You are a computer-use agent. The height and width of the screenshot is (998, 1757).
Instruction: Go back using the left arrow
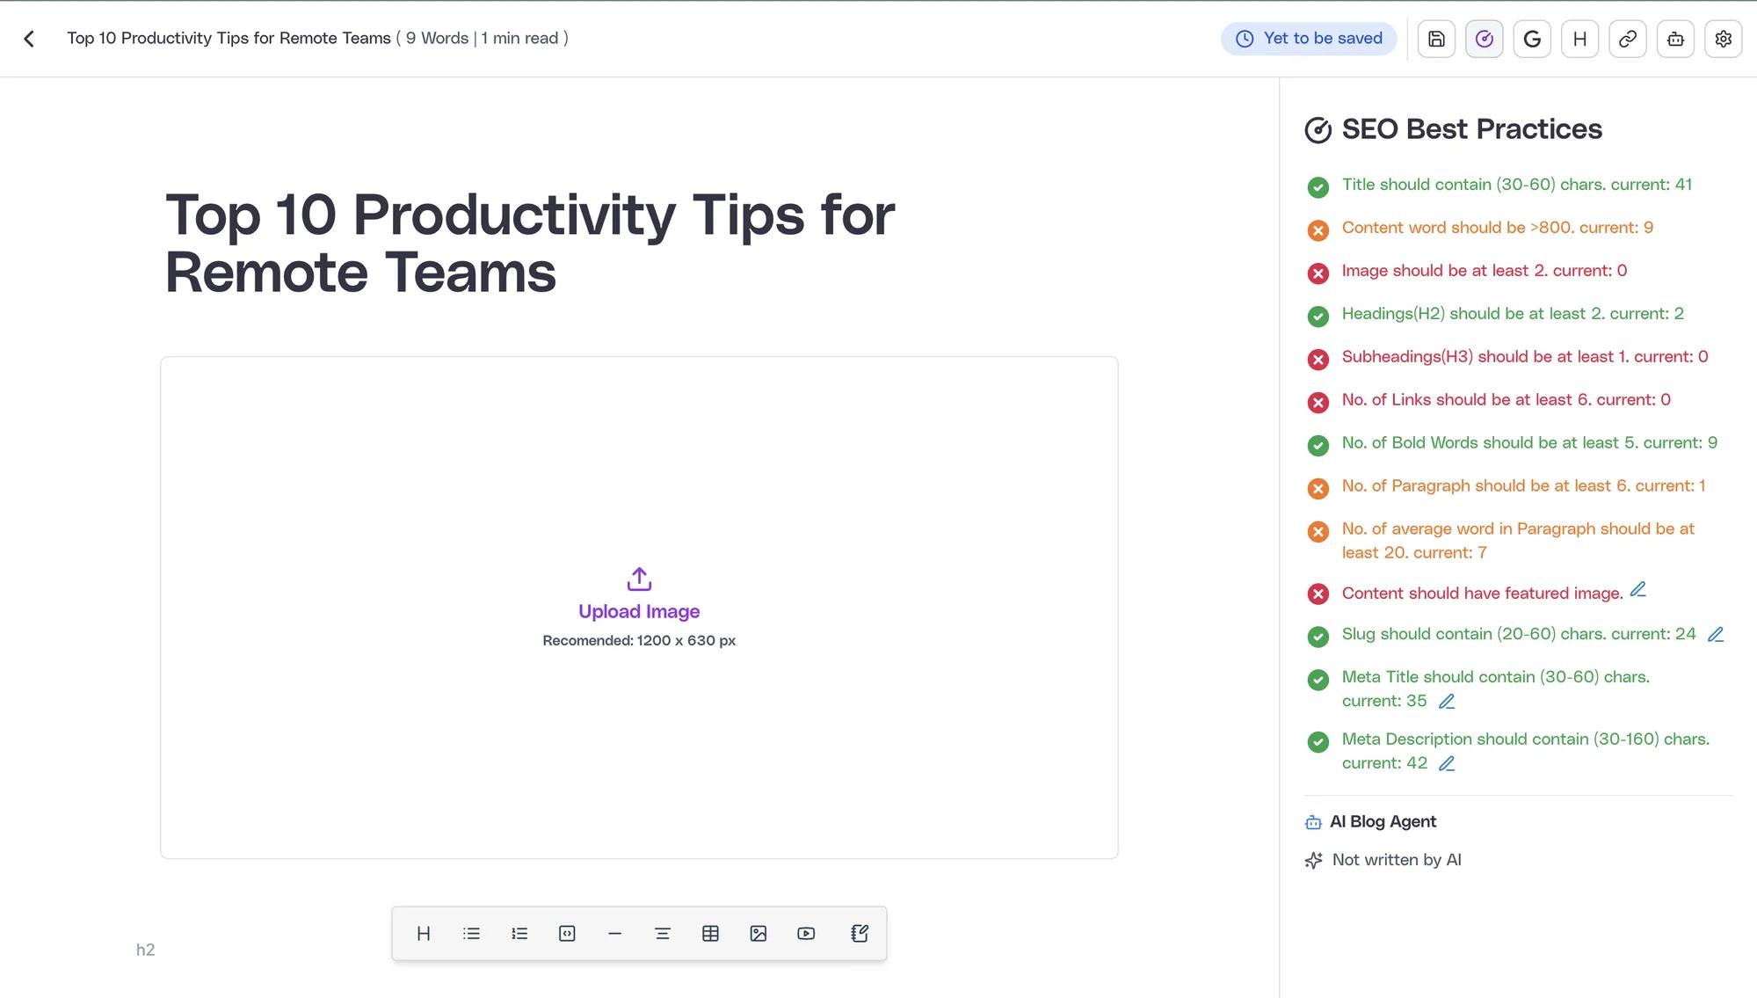point(29,39)
